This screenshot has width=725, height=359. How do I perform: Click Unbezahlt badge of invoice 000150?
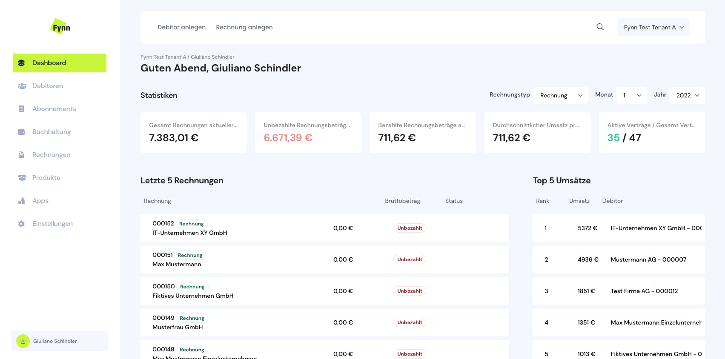click(410, 291)
